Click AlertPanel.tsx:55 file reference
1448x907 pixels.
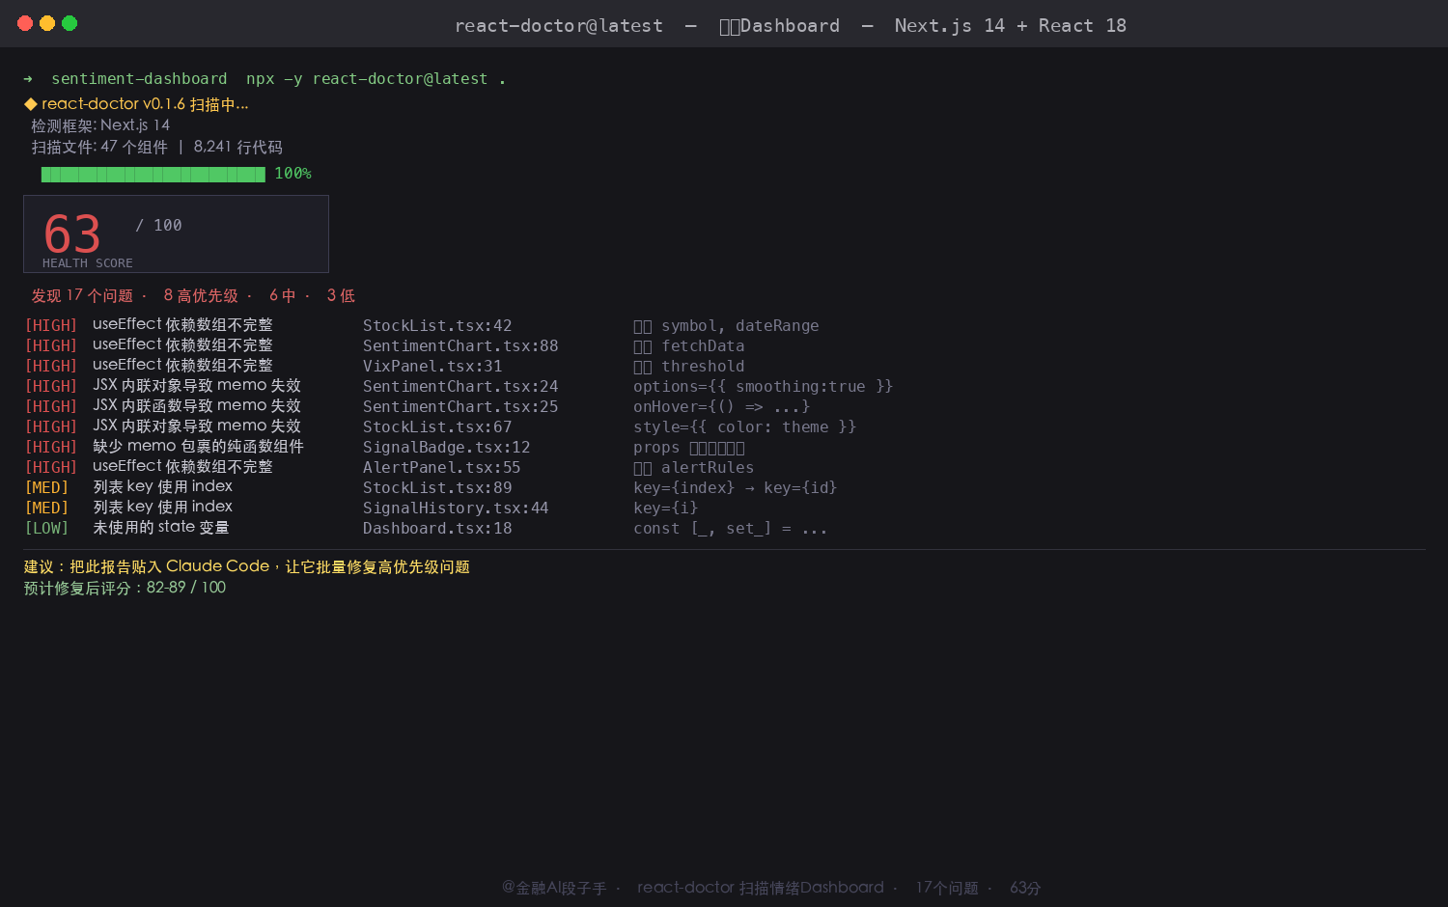coord(442,468)
